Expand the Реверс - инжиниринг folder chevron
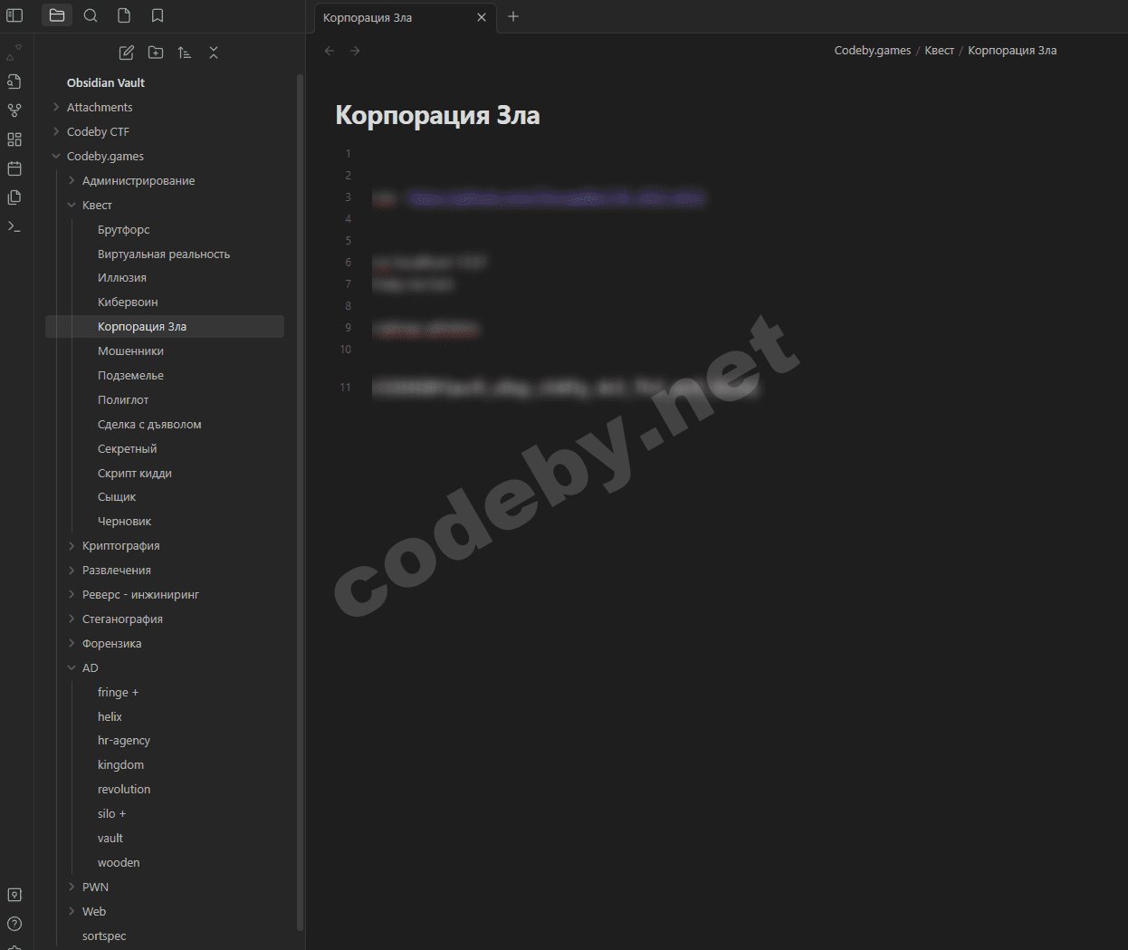The width and height of the screenshot is (1128, 950). pos(72,594)
